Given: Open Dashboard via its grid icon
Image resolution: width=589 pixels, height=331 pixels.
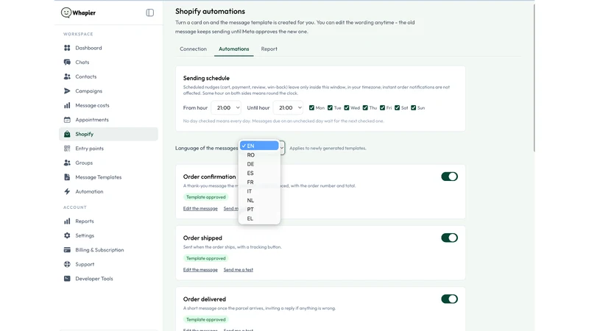Looking at the screenshot, I should click(x=67, y=48).
